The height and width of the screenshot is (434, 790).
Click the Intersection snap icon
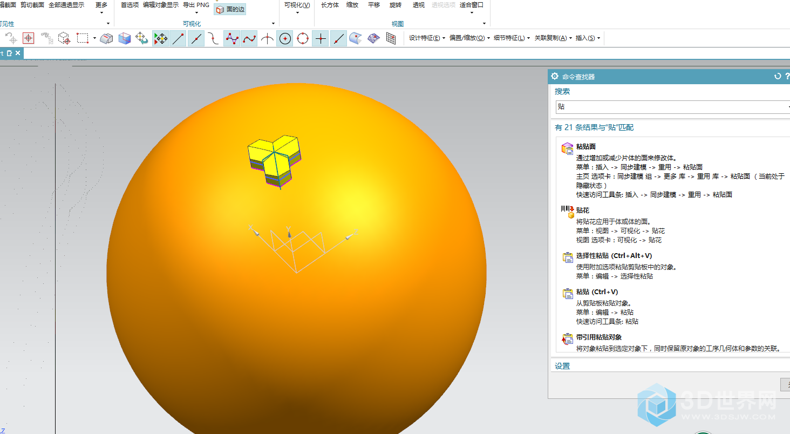267,38
